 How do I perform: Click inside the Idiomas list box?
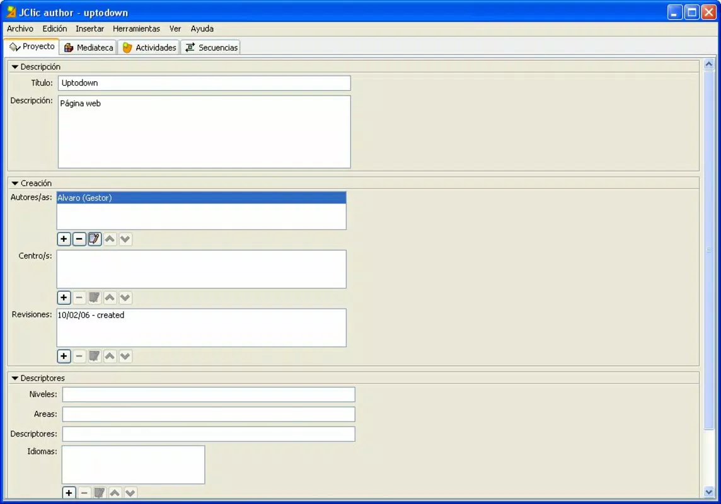(134, 464)
